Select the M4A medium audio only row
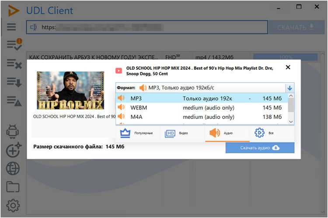Screen dimensions: 328x218 [202, 117]
